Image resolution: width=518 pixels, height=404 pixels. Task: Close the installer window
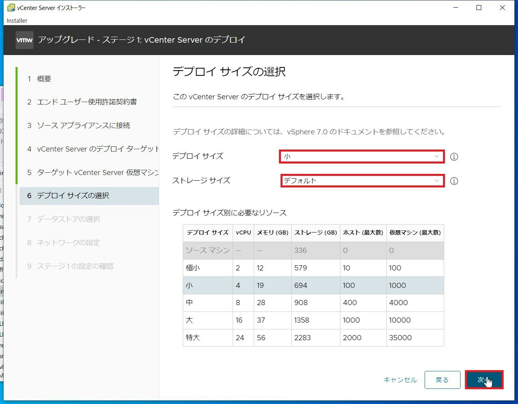click(x=502, y=8)
